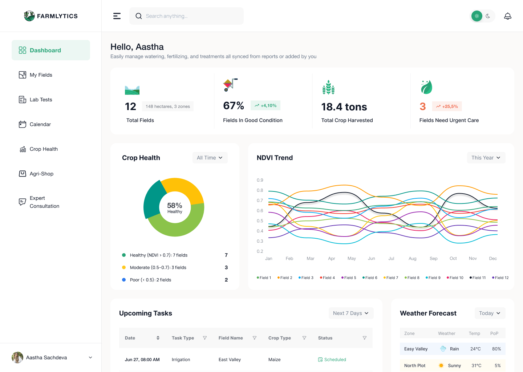Switch to dark mode with moon toggle
523x372 pixels.
tap(488, 16)
